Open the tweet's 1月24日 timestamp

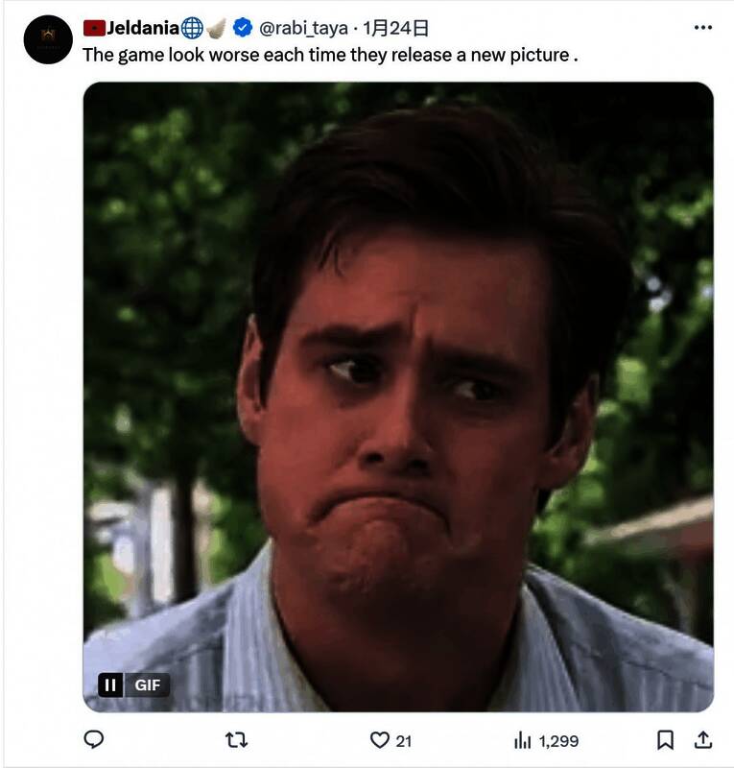396,28
